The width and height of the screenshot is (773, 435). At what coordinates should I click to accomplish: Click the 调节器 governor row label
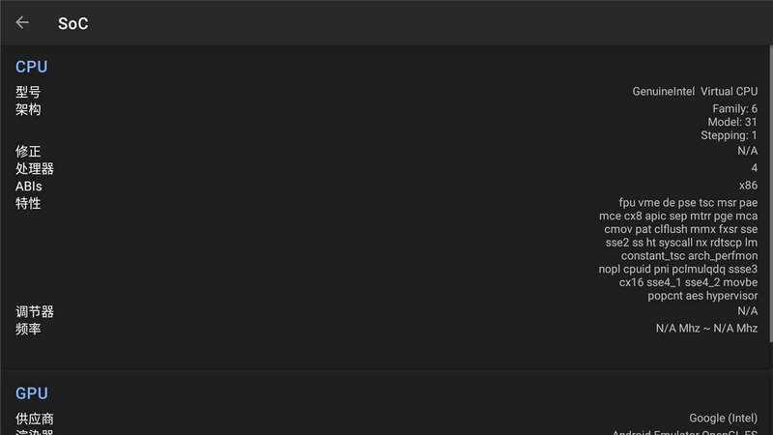(x=35, y=311)
